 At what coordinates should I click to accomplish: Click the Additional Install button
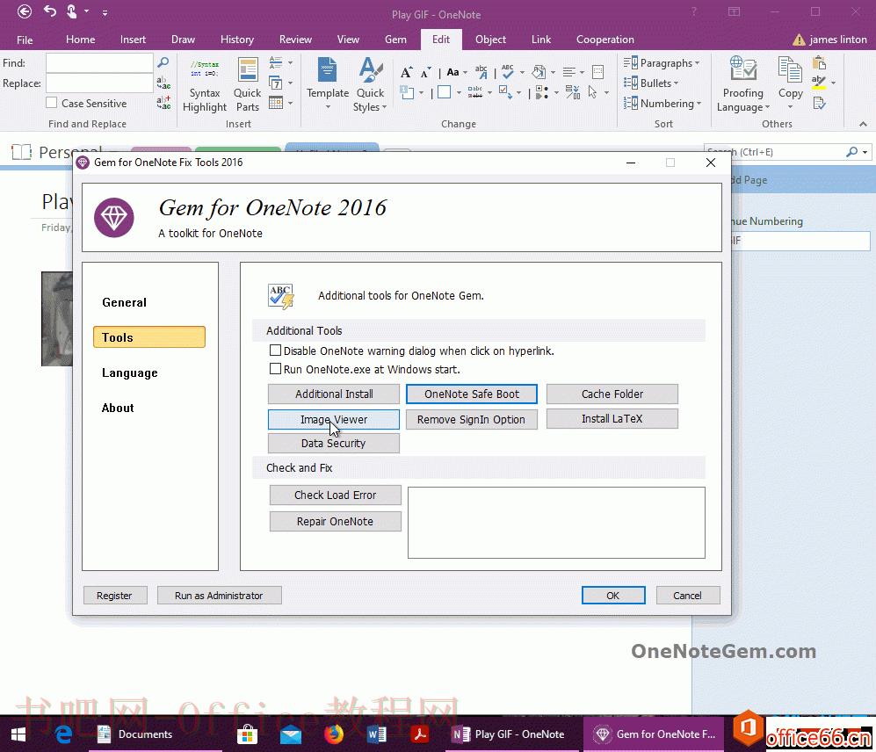(334, 394)
